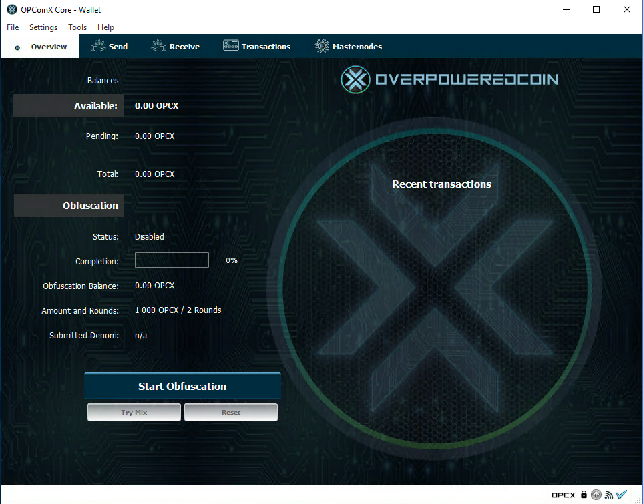Screen dimensions: 643x504
Task: Open the File menu
Action: pos(13,27)
